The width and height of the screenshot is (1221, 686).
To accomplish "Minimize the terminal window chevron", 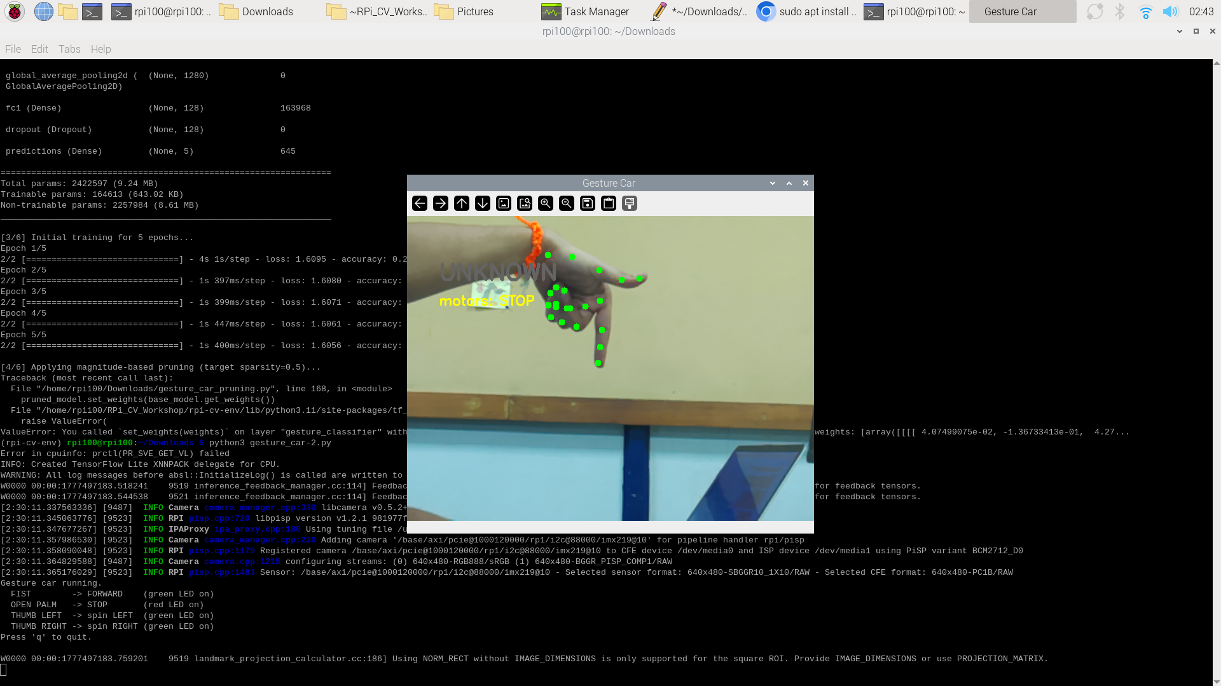I will pos(1180,31).
